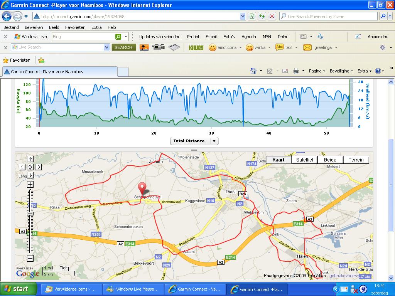Expand the Live Search box dropdown
Screen dimensions: 395x296
pyautogui.click(x=107, y=47)
